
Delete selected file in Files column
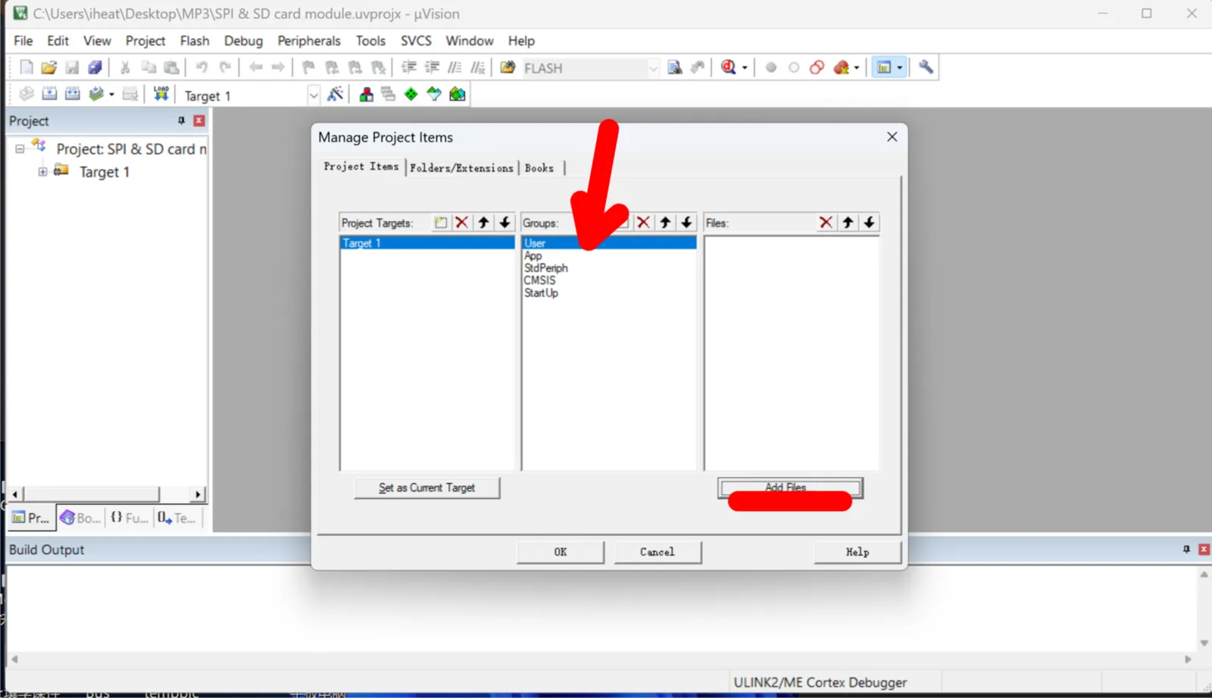826,222
